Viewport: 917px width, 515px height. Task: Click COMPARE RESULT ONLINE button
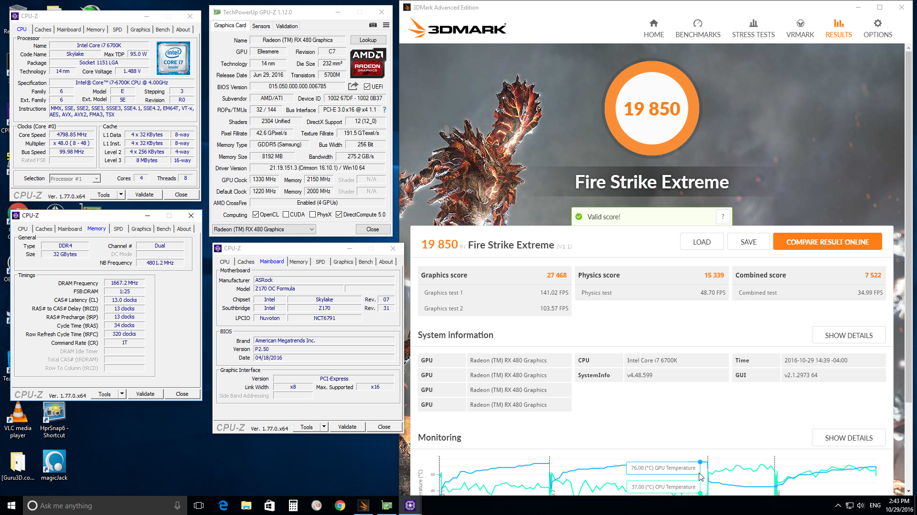(827, 242)
